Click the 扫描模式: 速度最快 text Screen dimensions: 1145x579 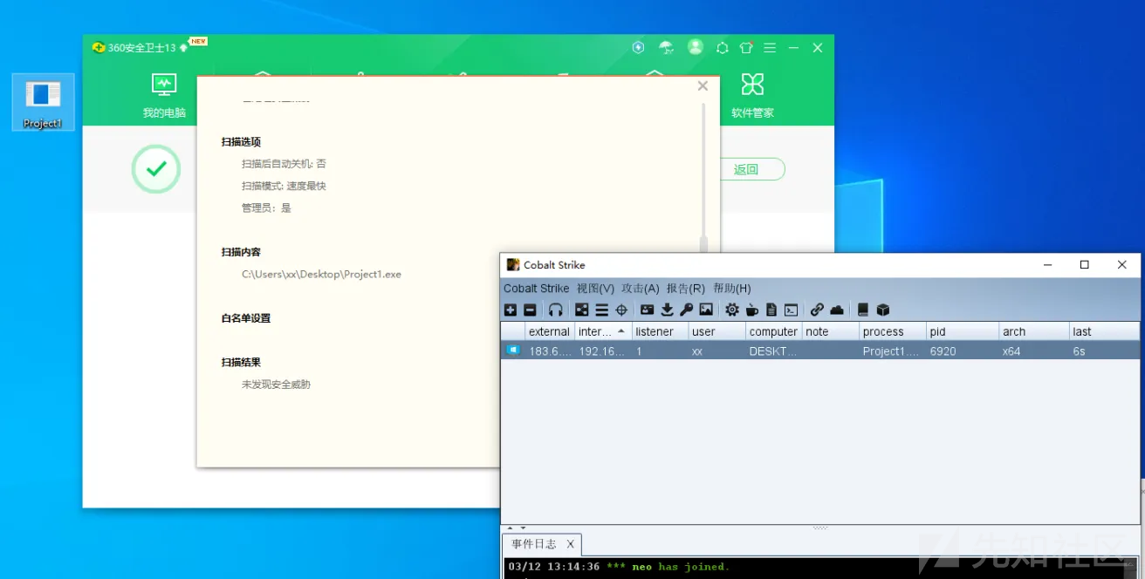tap(284, 186)
